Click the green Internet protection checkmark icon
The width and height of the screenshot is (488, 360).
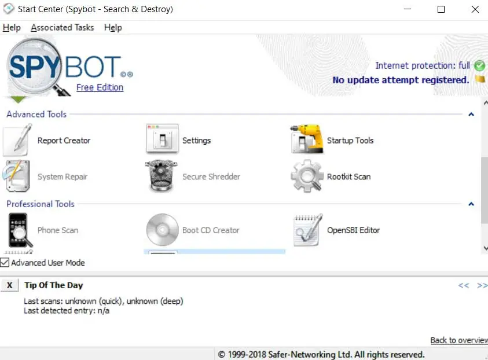479,65
